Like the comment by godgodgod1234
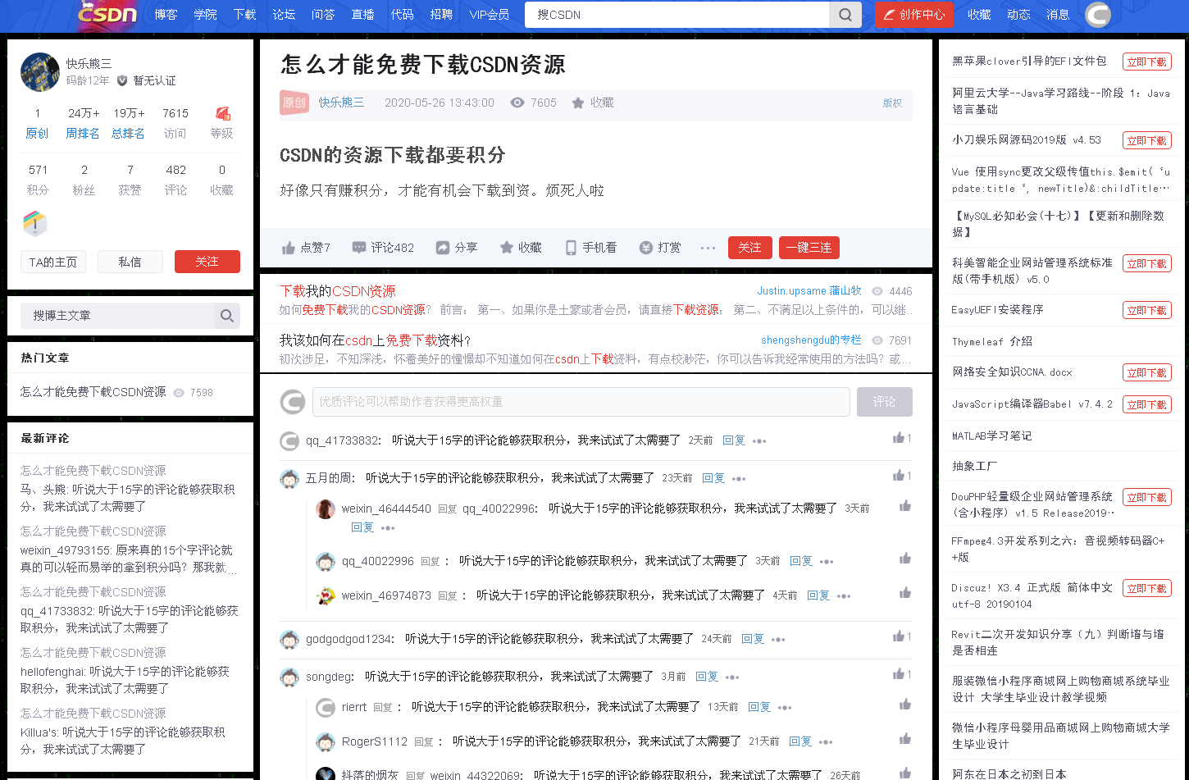Screen dimensions: 1189x780 click(899, 636)
